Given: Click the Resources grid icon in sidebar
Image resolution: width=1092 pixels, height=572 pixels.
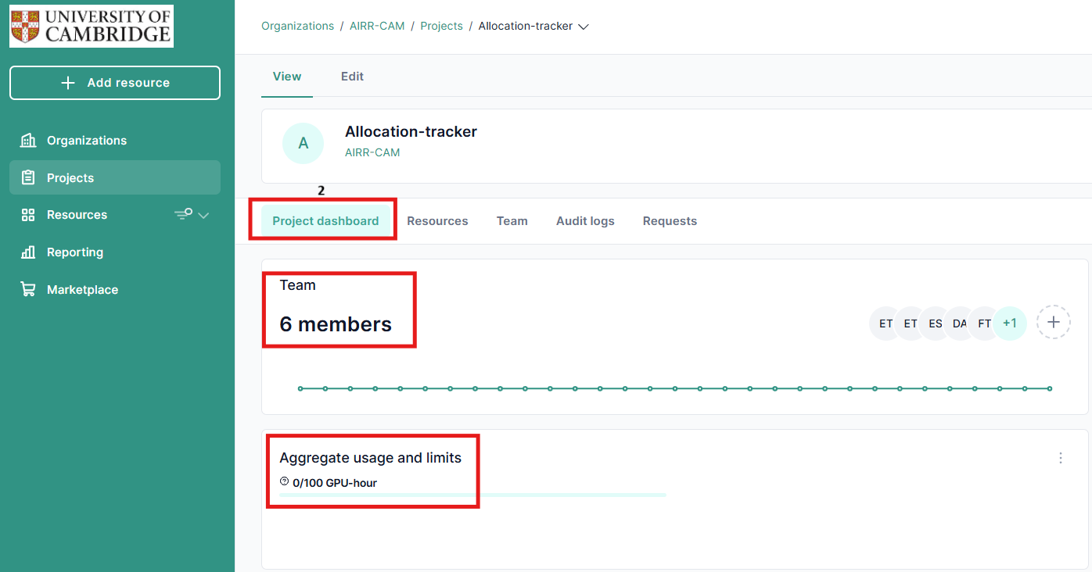Looking at the screenshot, I should (28, 215).
